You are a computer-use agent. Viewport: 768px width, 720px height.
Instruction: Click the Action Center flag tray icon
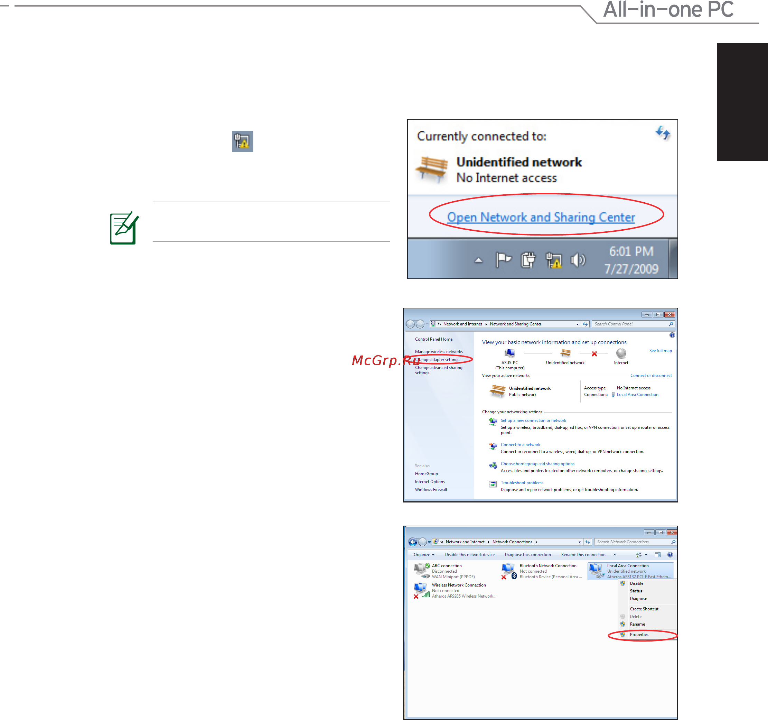pos(503,260)
